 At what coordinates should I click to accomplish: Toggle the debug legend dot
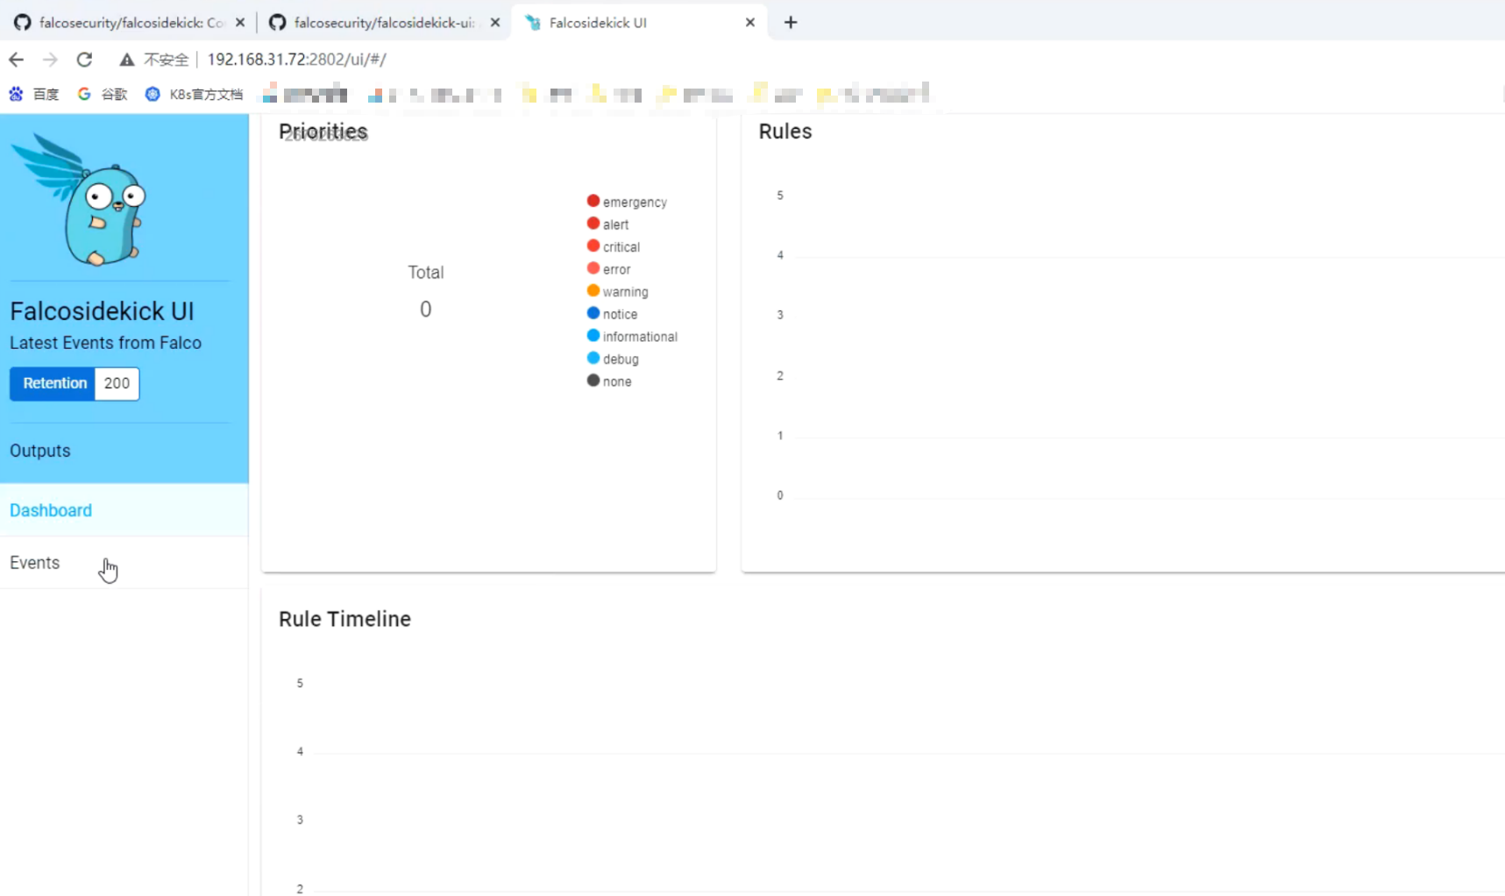(x=593, y=358)
